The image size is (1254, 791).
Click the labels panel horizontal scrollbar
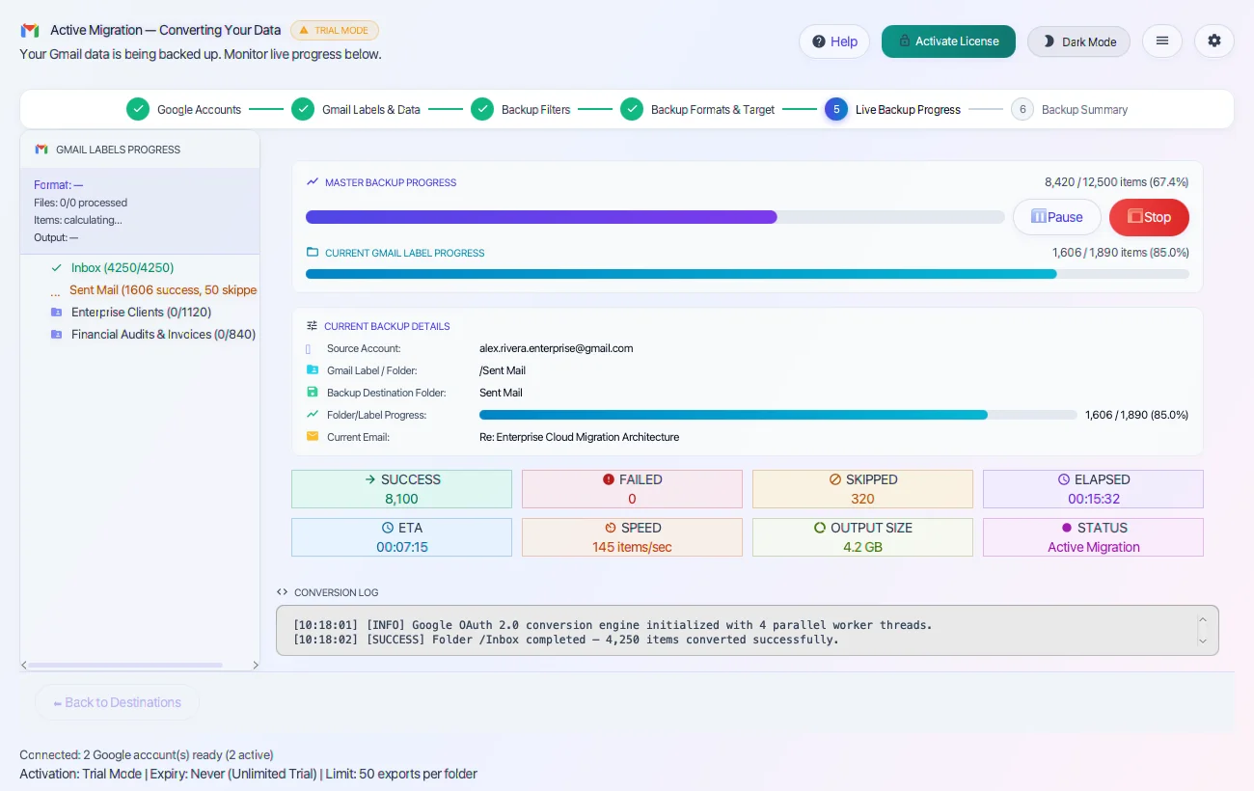click(x=125, y=665)
